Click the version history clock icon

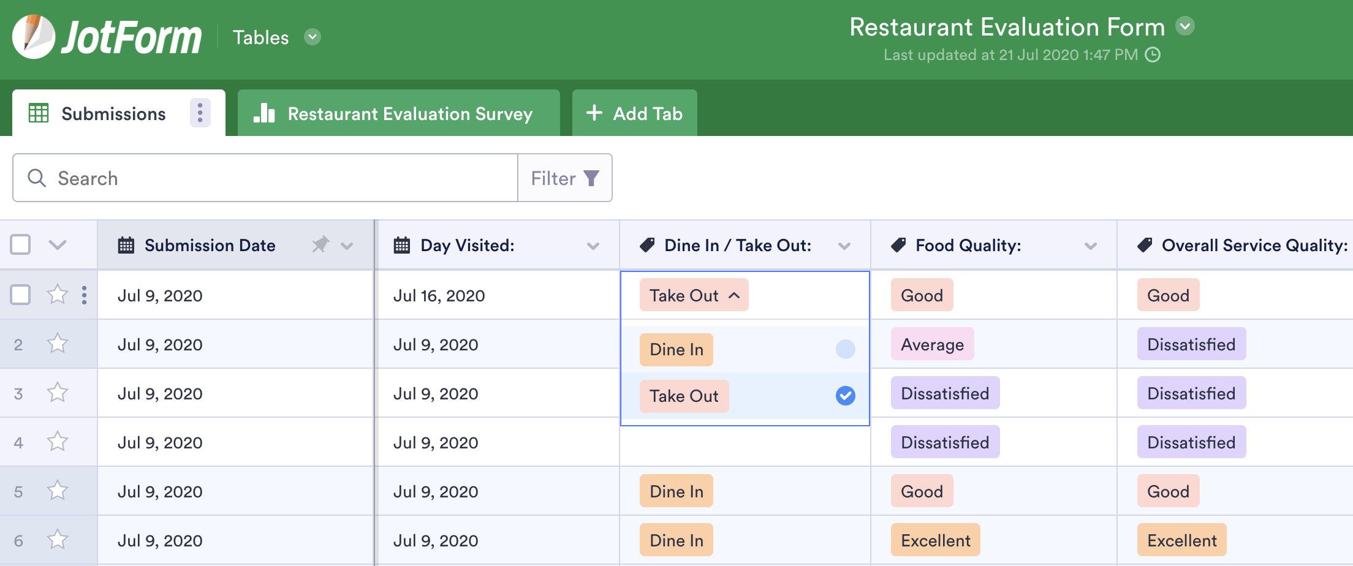[1153, 55]
